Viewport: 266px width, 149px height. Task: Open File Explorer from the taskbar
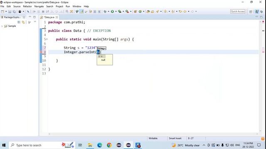click(90, 145)
